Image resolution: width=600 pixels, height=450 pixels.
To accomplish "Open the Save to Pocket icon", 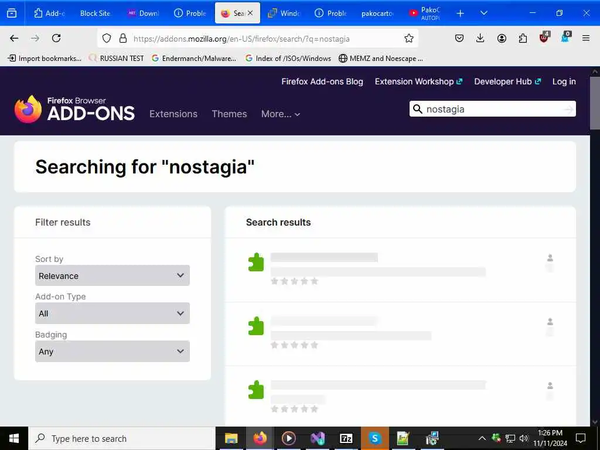I will [x=459, y=38].
